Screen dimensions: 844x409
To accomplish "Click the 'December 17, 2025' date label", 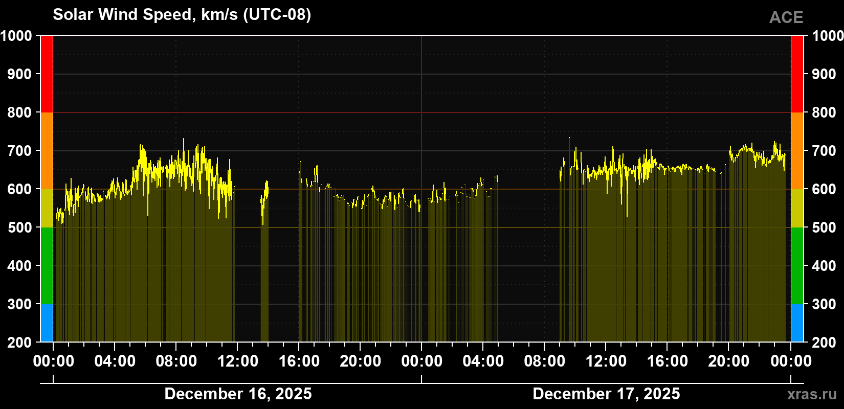I will tap(606, 394).
